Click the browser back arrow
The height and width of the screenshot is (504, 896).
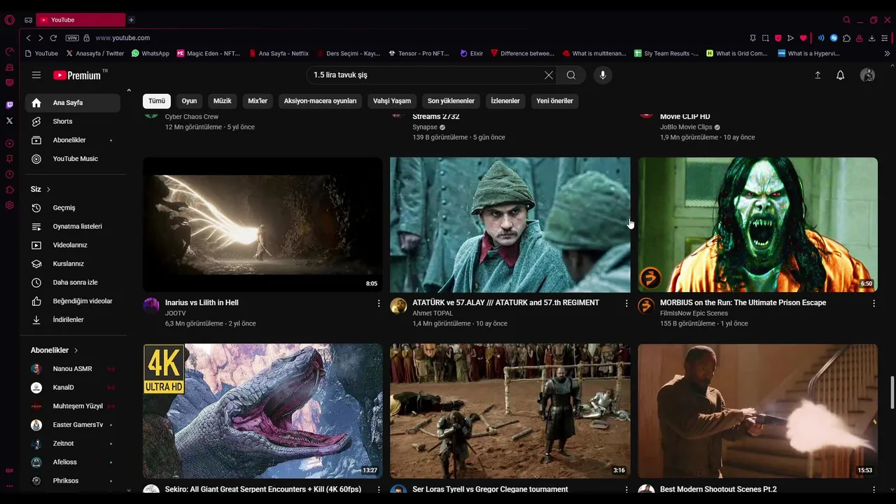pos(28,38)
